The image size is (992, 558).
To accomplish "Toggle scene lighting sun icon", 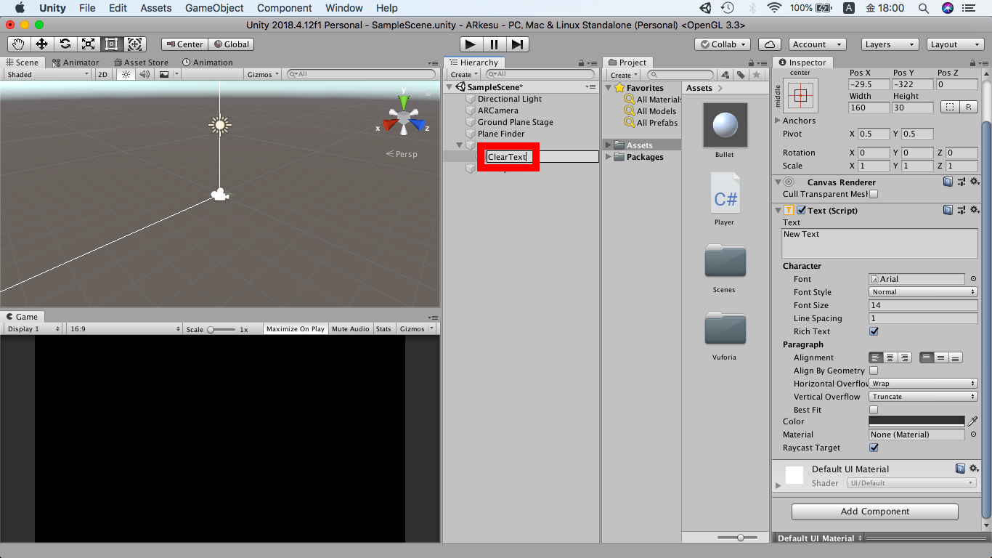I will (x=126, y=74).
